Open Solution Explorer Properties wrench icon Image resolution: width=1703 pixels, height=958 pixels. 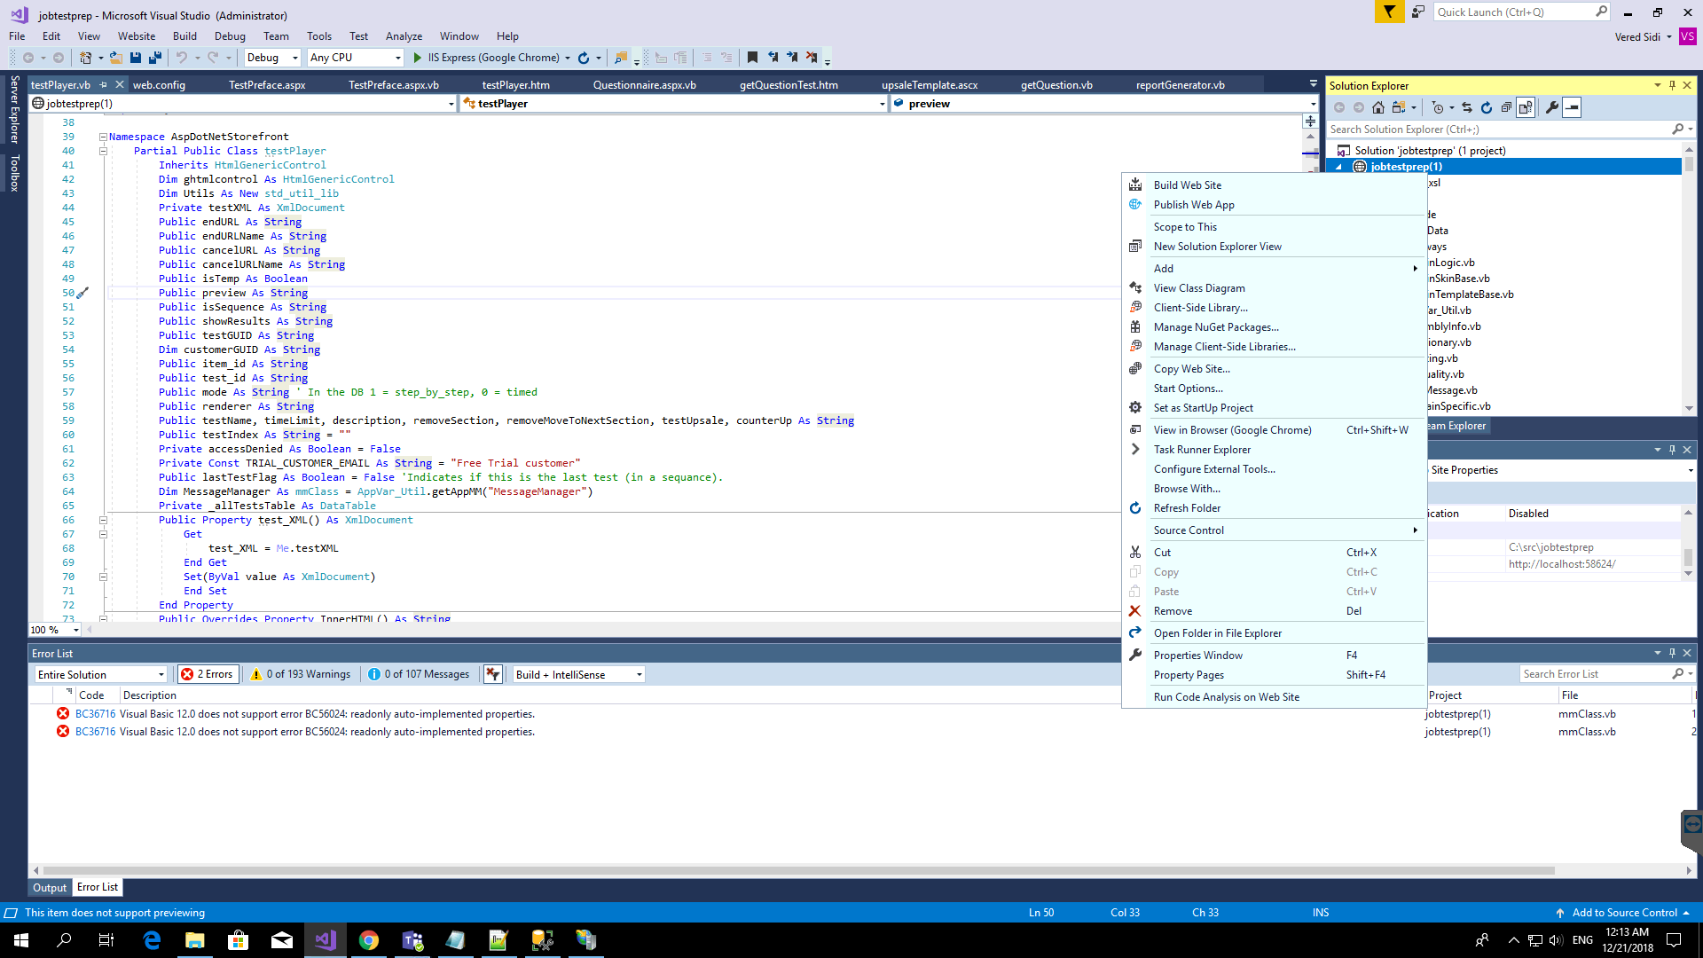point(1551,107)
